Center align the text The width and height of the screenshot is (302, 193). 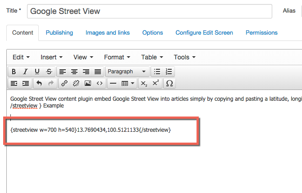tap(74, 72)
